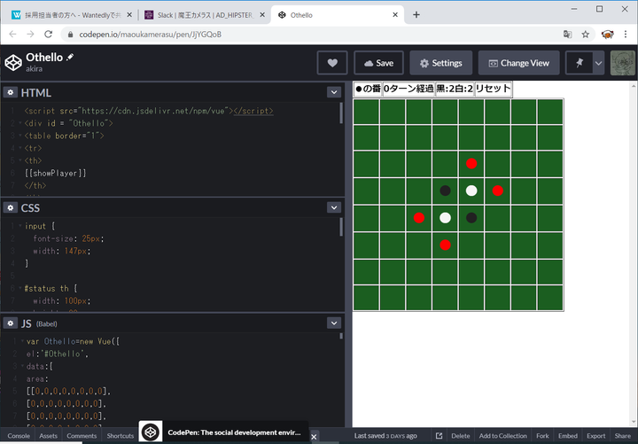Open dropdown arrow next to the pin button

tap(598, 63)
